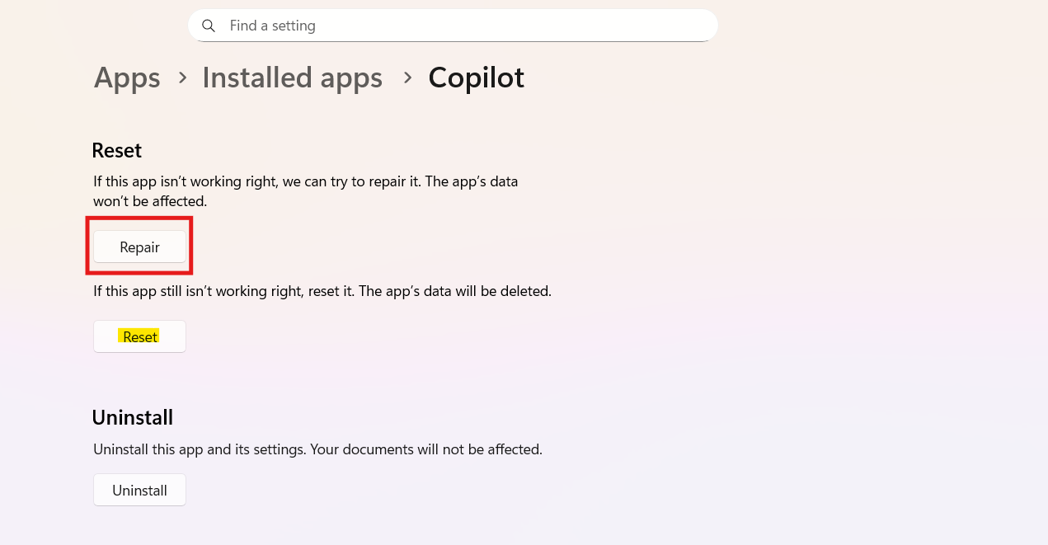Click Uninstall to remove Copilot

[139, 489]
